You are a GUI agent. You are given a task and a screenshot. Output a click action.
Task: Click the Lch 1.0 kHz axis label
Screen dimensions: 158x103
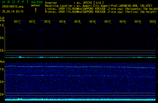pyautogui.click(x=2, y=25)
